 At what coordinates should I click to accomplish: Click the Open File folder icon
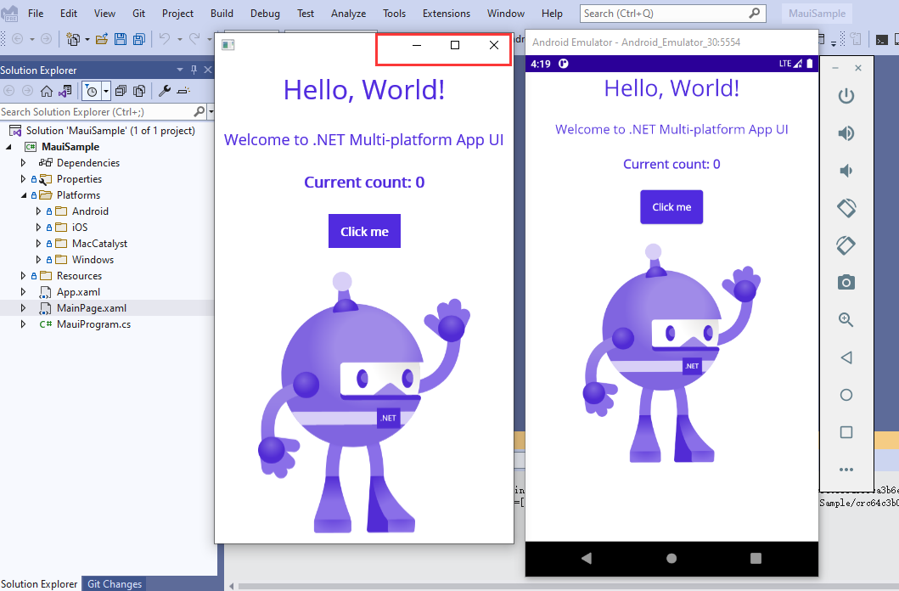tap(102, 39)
